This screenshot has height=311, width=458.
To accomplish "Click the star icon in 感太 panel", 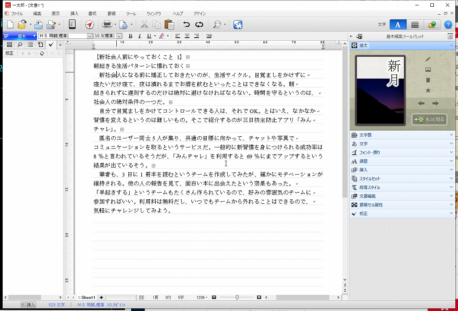I will (428, 91).
